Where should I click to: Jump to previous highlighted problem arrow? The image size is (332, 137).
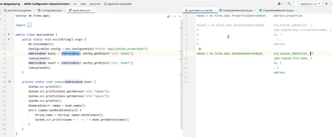(x=175, y=16)
